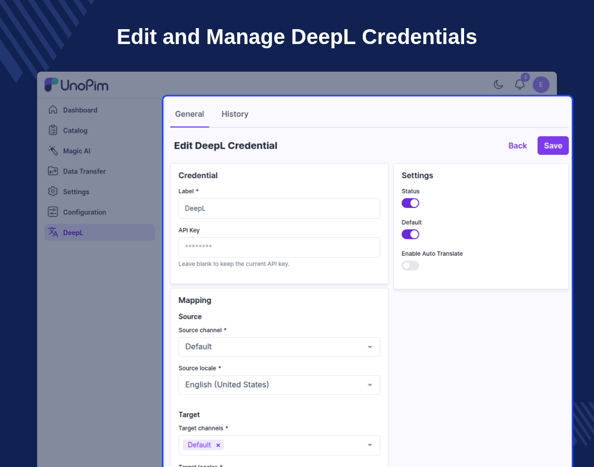Focus the Label input field
594x467 pixels.
[x=279, y=209]
